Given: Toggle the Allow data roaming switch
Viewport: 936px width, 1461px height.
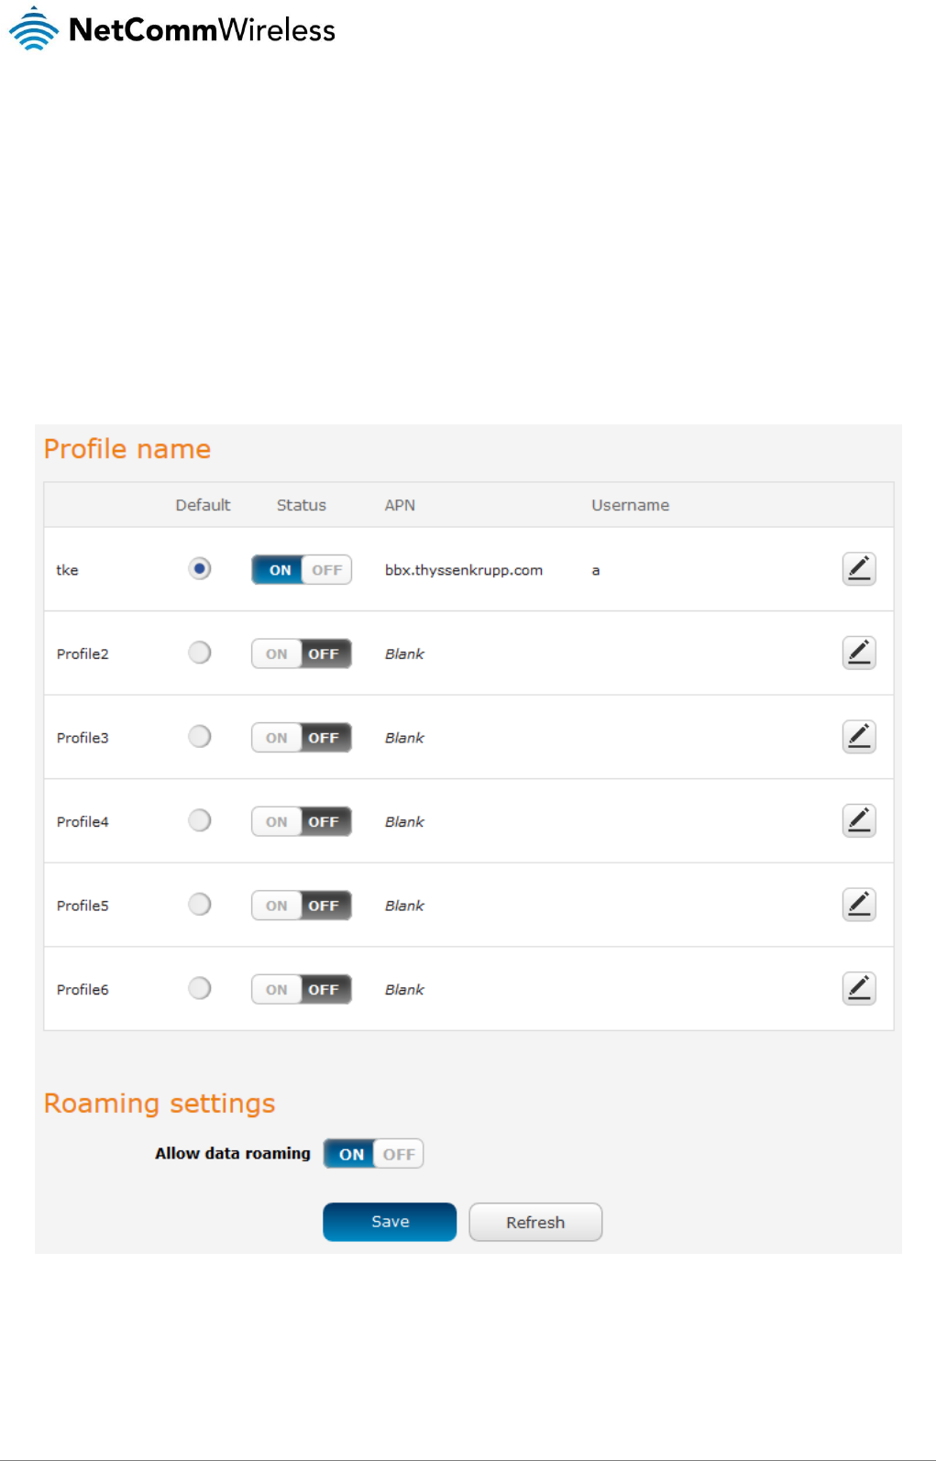Looking at the screenshot, I should (373, 1154).
